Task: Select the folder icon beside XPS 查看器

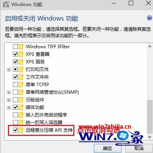Action: point(21,54)
